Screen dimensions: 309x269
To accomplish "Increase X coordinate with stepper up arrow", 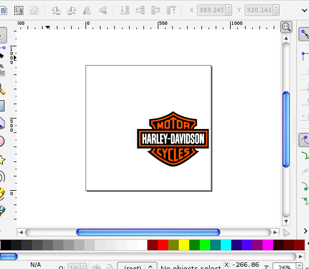I will (229, 8).
